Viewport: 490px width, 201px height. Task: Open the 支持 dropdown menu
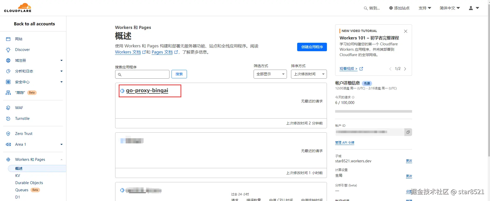point(425,8)
